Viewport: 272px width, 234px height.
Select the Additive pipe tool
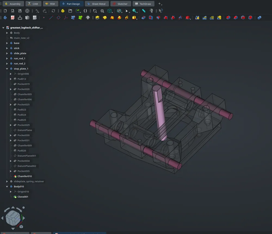coord(119,18)
